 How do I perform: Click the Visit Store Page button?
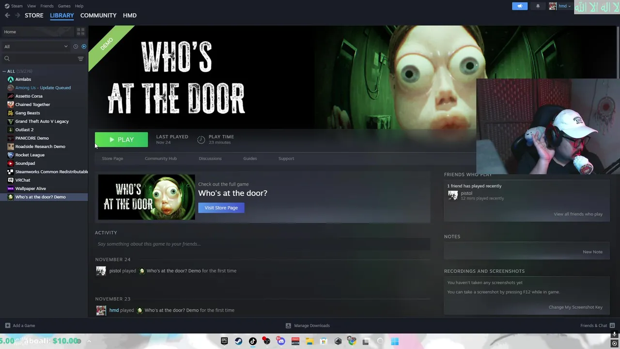[x=221, y=208]
